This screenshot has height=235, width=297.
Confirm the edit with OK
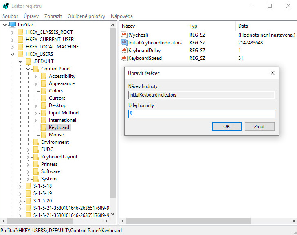click(227, 127)
